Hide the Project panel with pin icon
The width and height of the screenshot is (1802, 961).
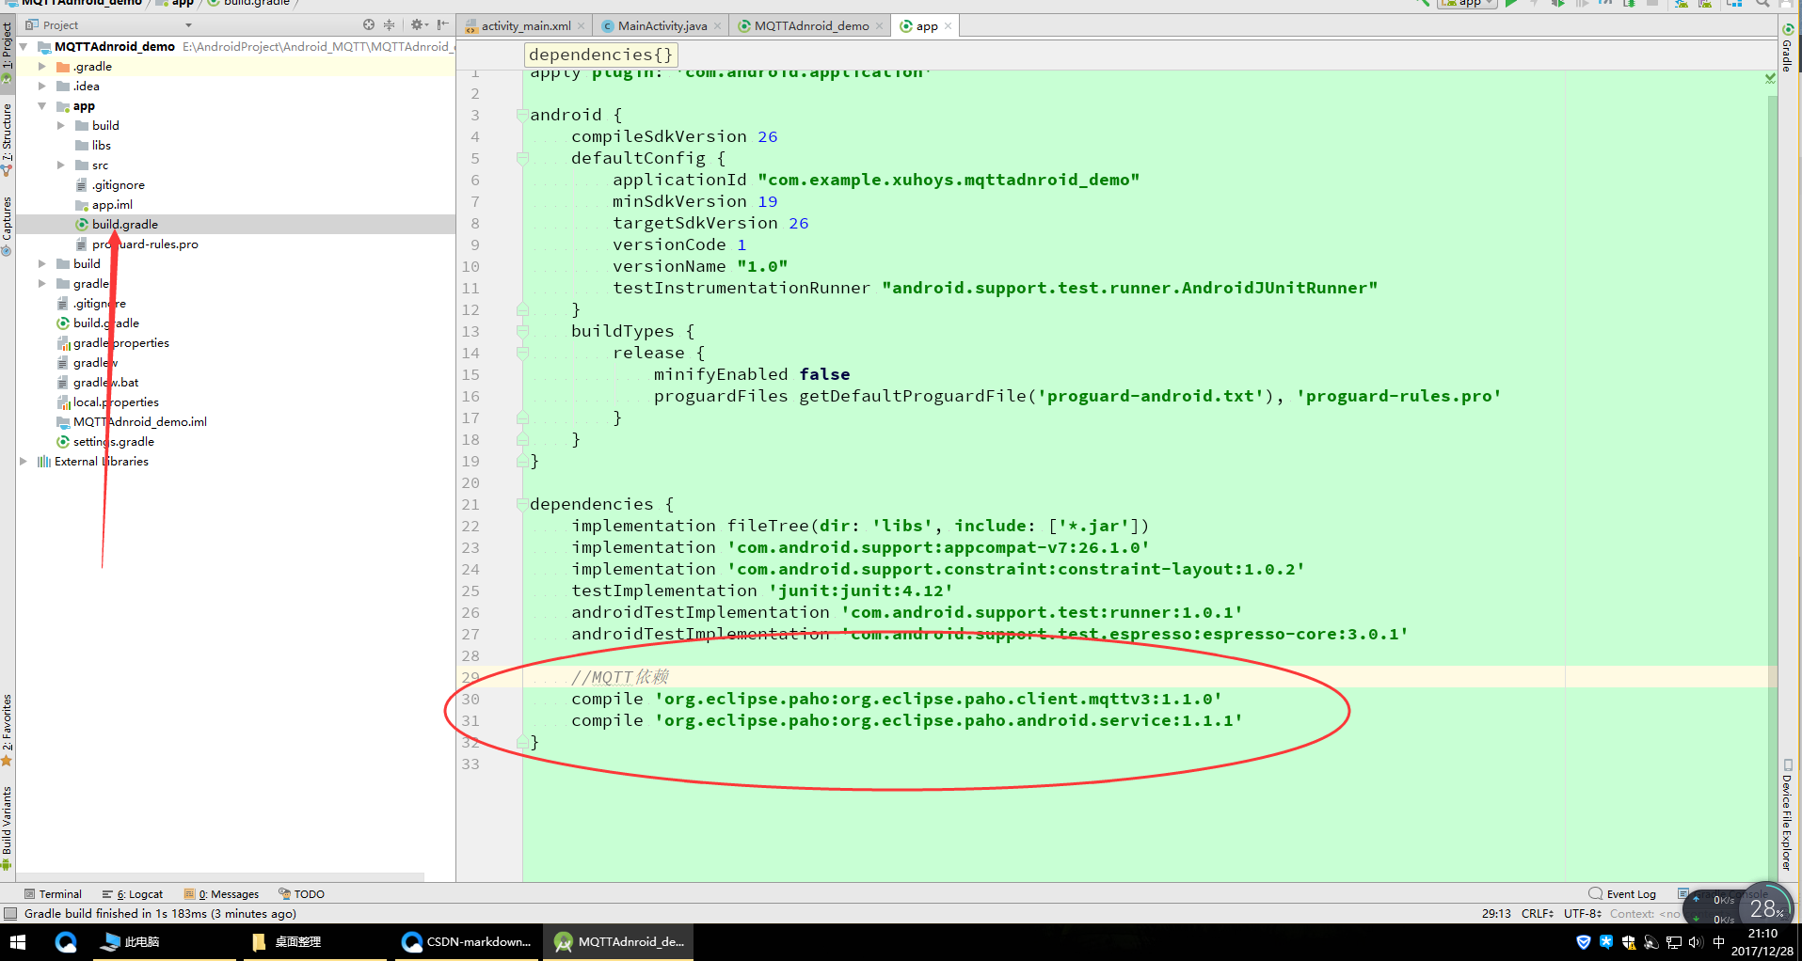(x=442, y=25)
